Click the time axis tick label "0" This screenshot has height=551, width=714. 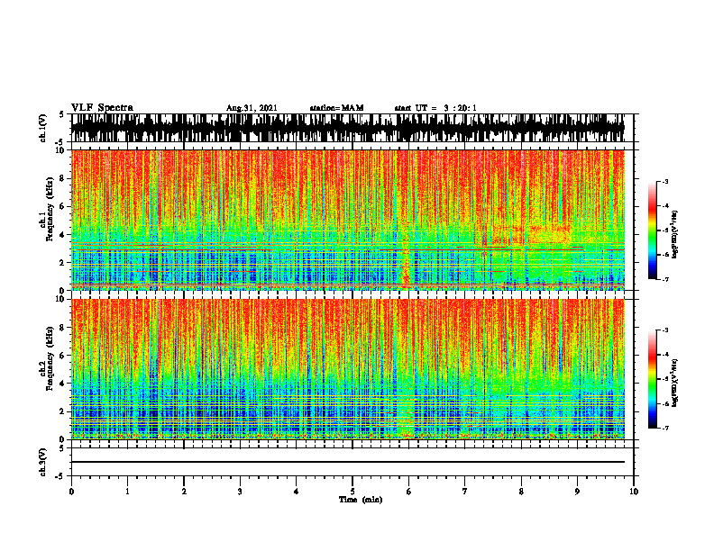71,492
